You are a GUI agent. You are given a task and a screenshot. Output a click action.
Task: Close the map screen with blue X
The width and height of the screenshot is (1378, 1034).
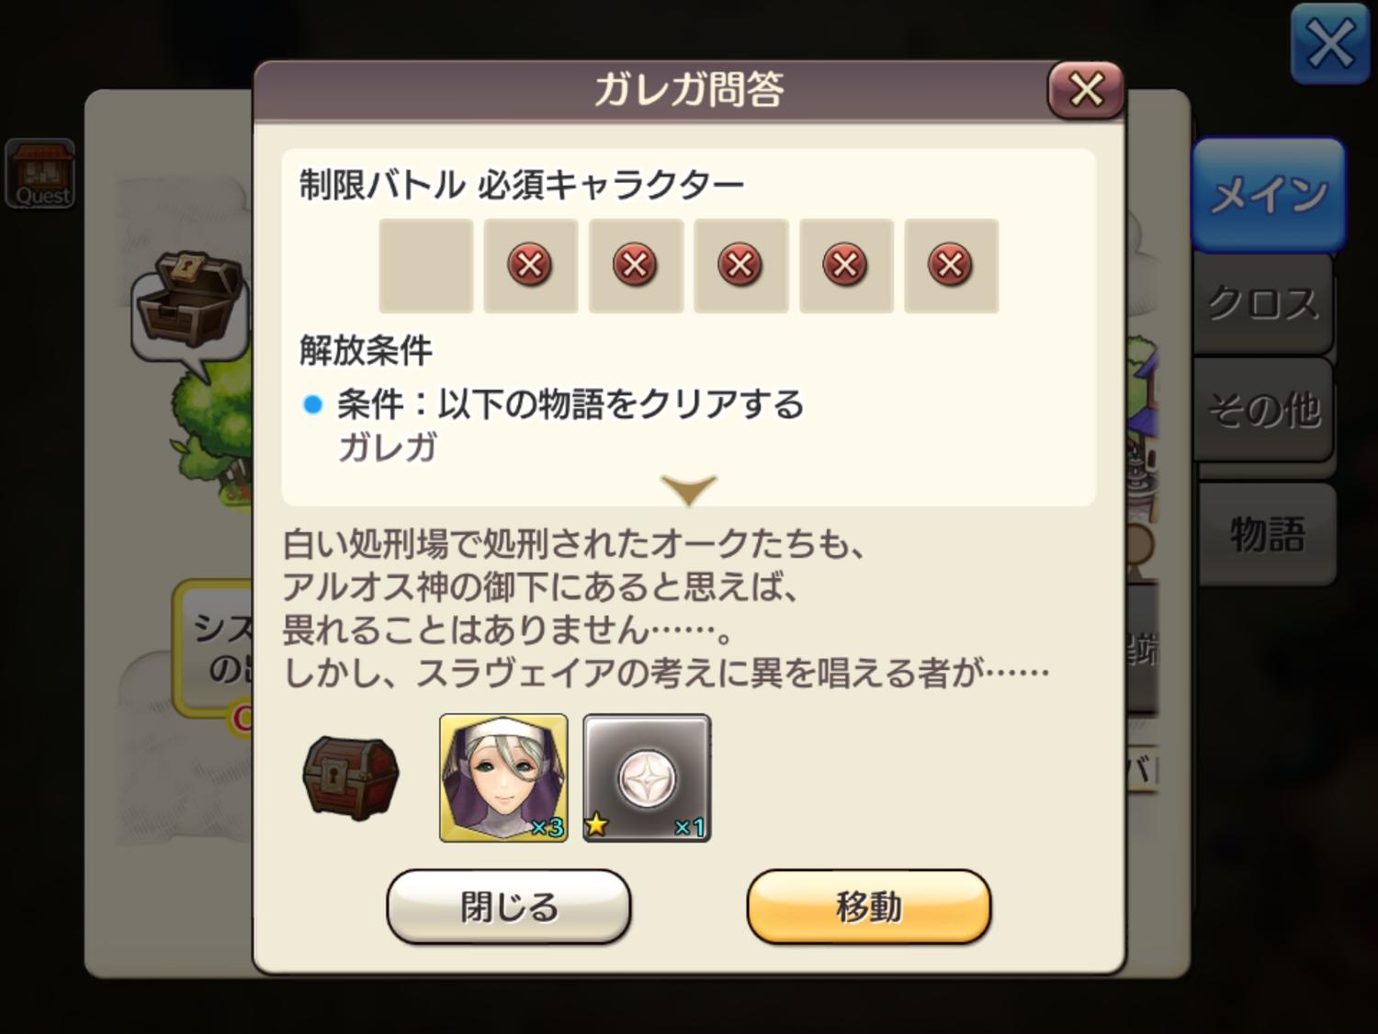(x=1330, y=43)
